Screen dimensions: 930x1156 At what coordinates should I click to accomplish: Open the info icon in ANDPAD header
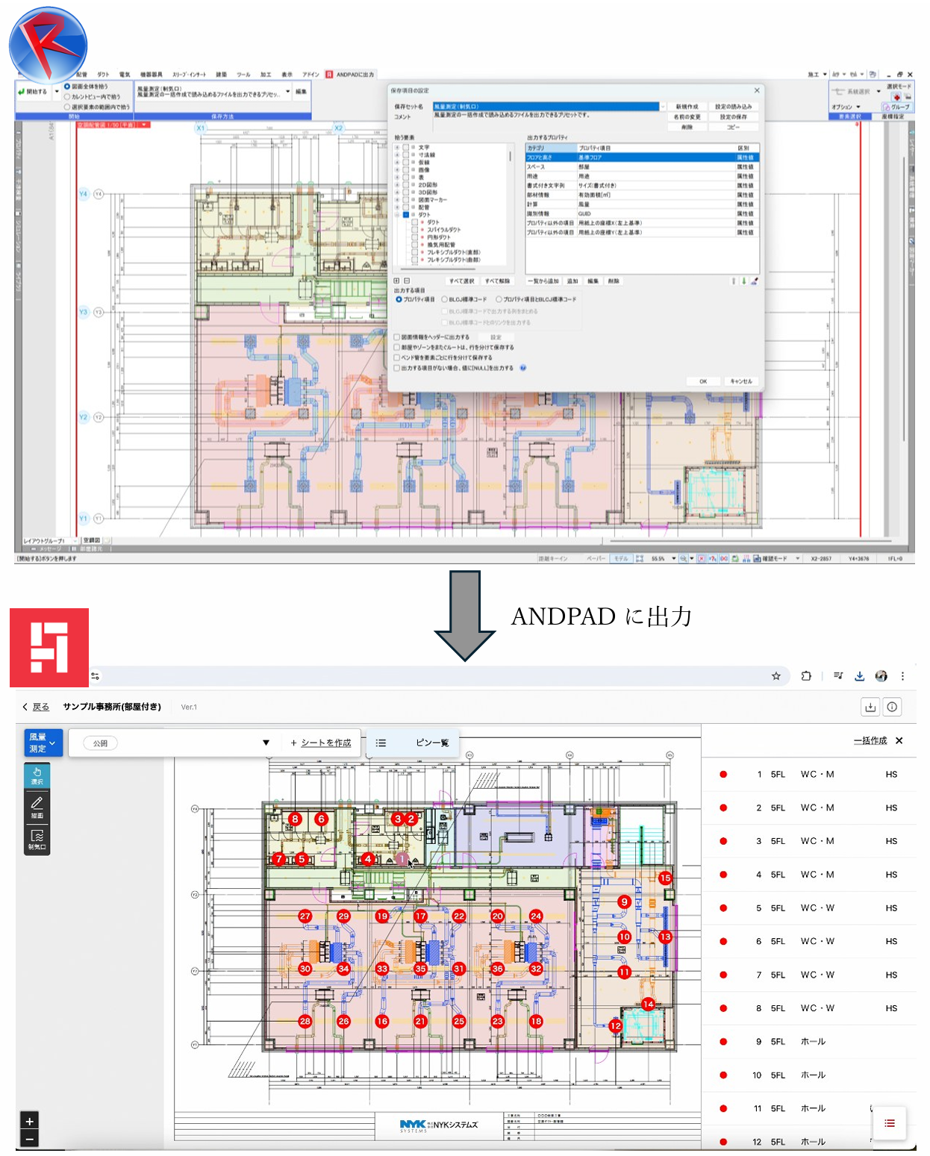click(x=892, y=707)
